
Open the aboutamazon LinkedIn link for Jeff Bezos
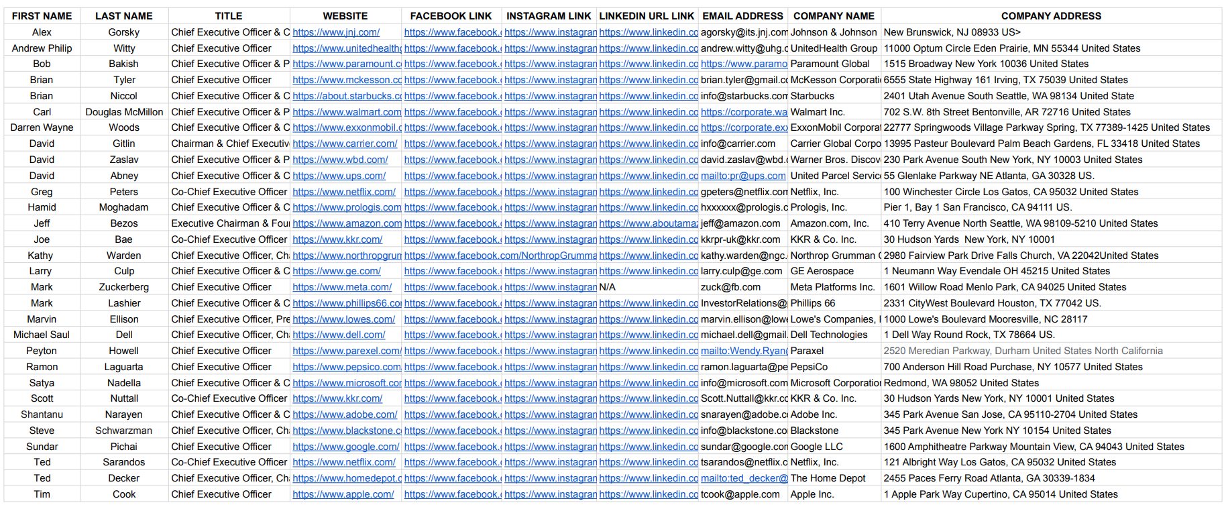[x=649, y=223]
